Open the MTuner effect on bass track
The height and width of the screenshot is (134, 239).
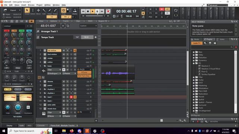[84, 73]
